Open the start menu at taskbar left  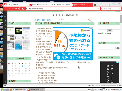click(2, 90)
